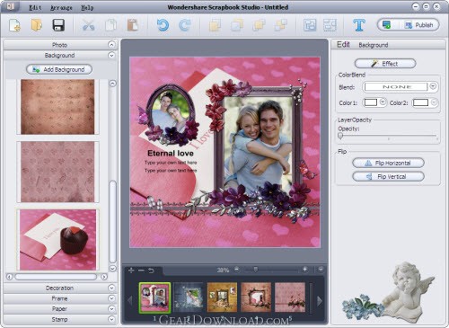Click the Flip Horizontal button
Image resolution: width=449 pixels, height=328 pixels.
(388, 163)
